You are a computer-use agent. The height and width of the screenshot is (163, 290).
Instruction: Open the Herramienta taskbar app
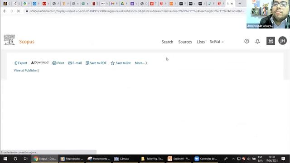point(99,159)
